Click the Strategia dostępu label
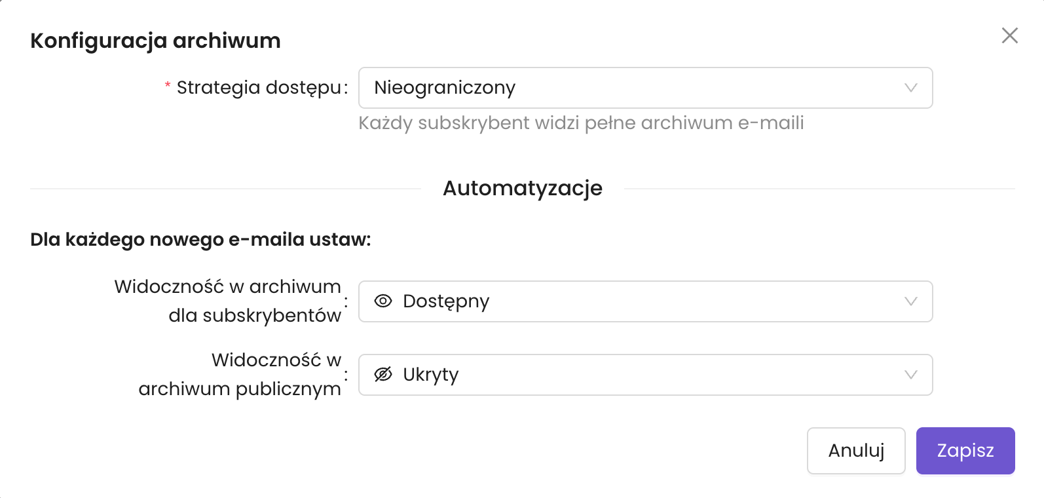 (259, 87)
